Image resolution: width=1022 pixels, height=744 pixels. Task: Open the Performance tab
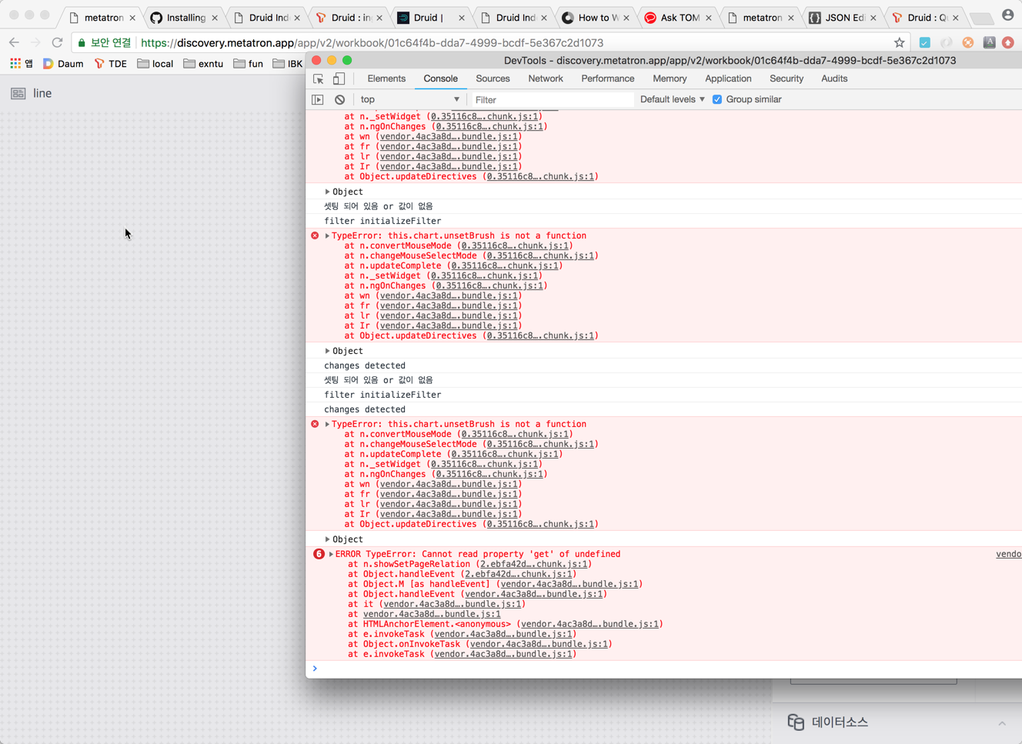[608, 78]
